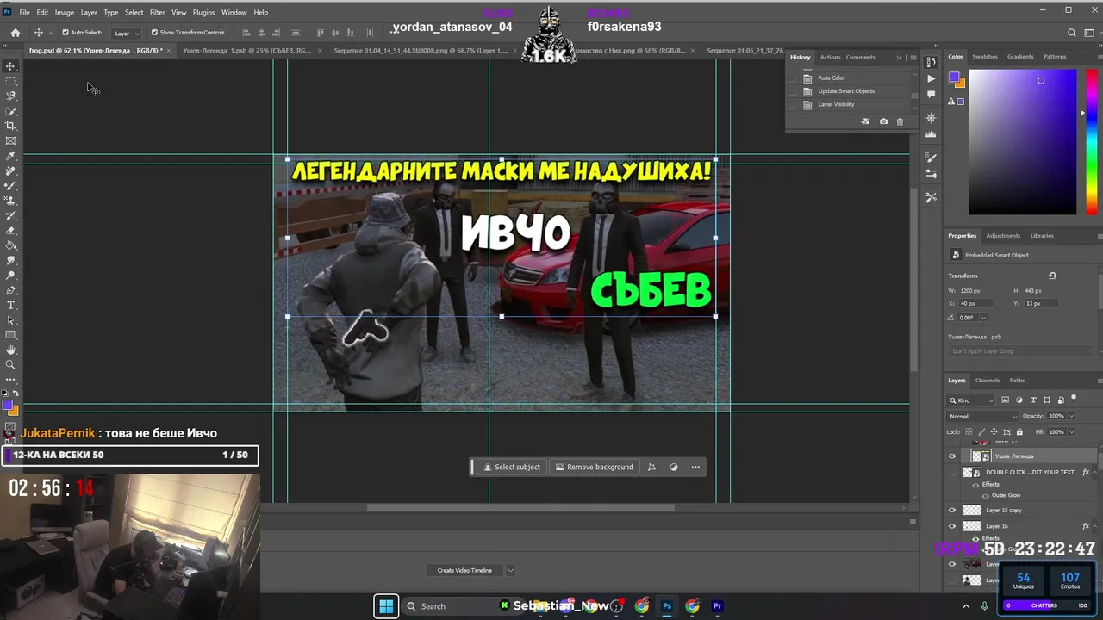Click the color picker saturation field

coord(1022,142)
